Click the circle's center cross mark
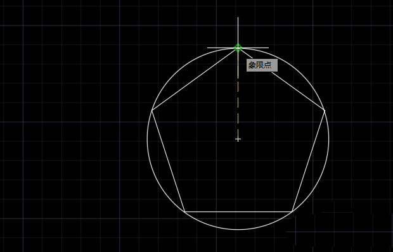Image resolution: width=393 pixels, height=252 pixels. tap(238, 139)
